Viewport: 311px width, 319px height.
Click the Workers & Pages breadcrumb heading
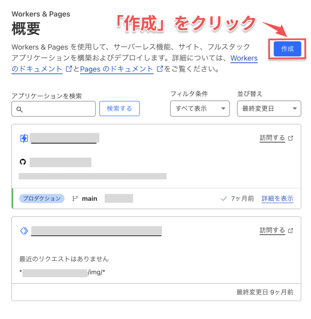[x=41, y=14]
